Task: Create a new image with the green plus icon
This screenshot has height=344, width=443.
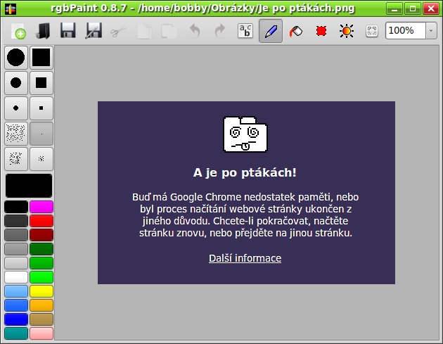Action: tap(18, 31)
